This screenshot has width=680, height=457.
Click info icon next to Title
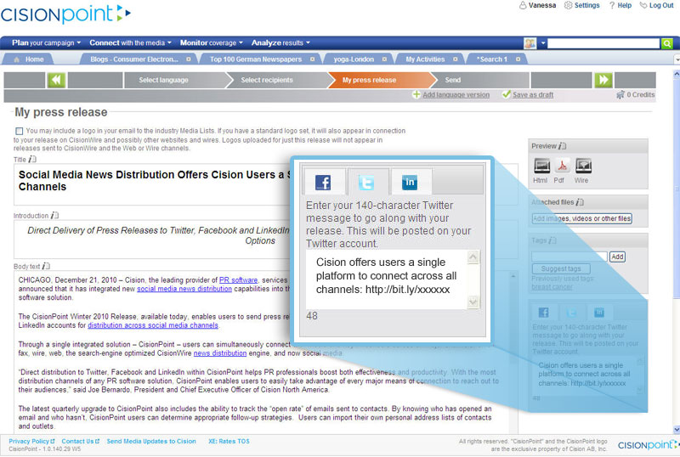pyautogui.click(x=32, y=160)
